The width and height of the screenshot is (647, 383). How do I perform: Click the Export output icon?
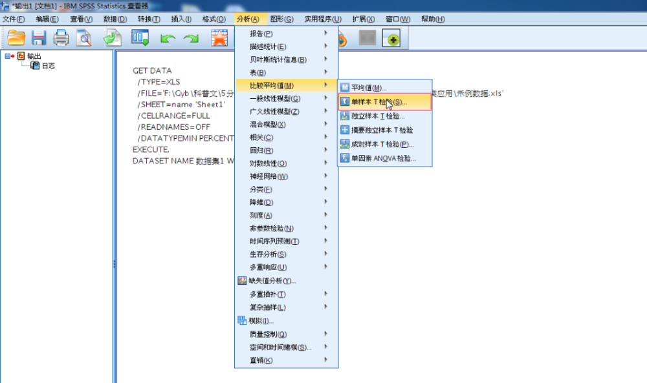click(112, 38)
